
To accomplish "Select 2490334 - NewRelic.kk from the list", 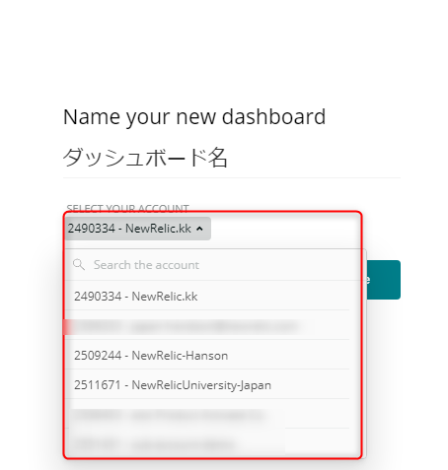I will pyautogui.click(x=207, y=297).
